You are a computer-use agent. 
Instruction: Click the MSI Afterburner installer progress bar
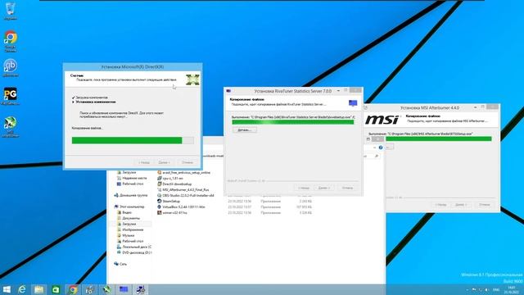tap(439, 138)
